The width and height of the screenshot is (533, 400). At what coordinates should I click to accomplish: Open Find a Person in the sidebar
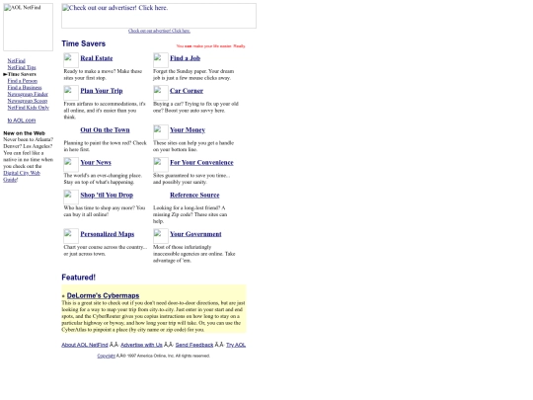click(23, 81)
